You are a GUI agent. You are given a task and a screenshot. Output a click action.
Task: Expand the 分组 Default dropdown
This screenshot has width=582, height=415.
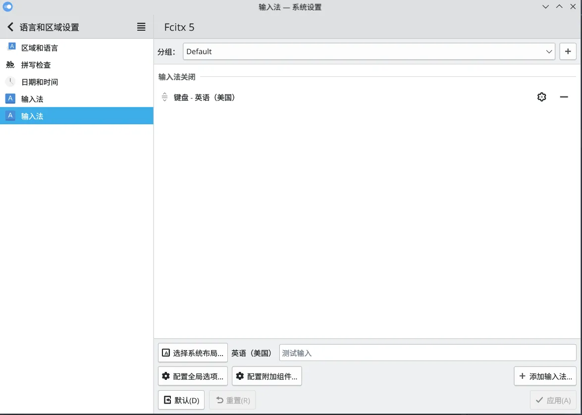[x=369, y=52]
